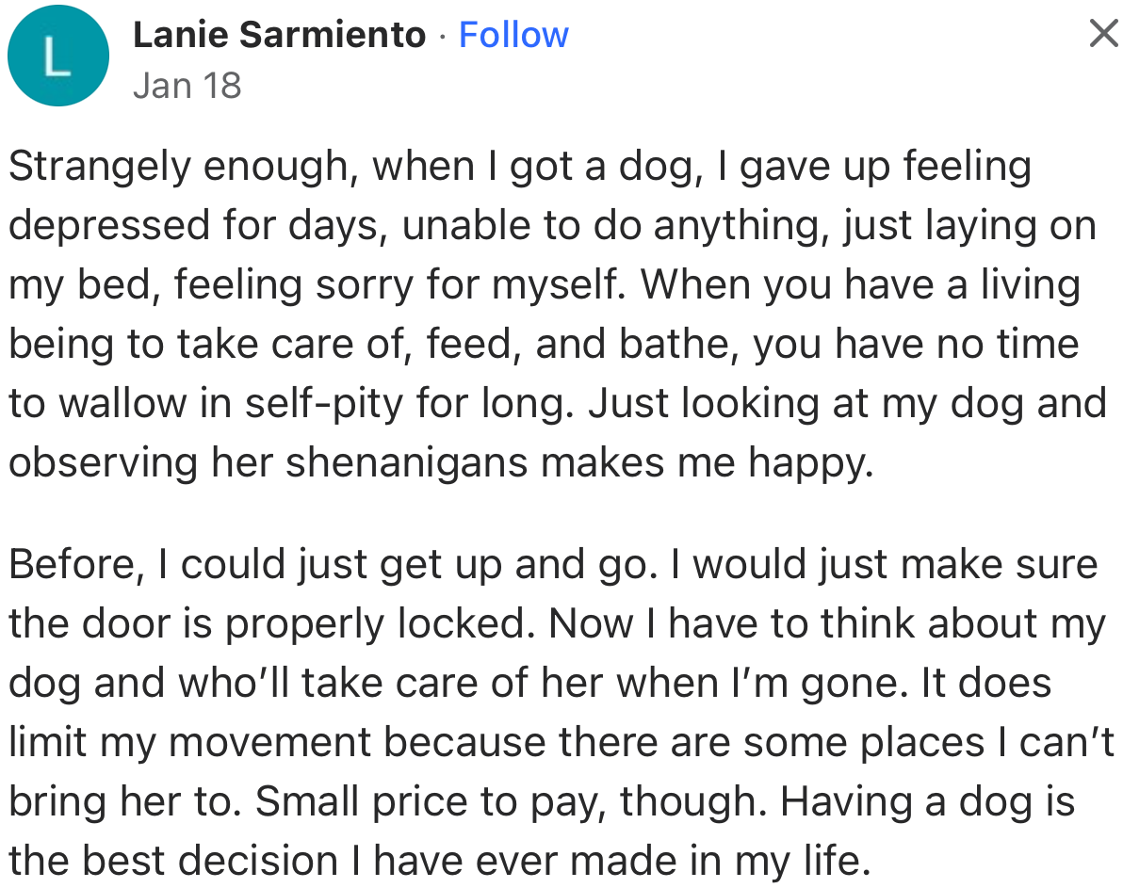1123x888 pixels.
Task: Click the teal "L" profile avatar
Action: click(57, 57)
